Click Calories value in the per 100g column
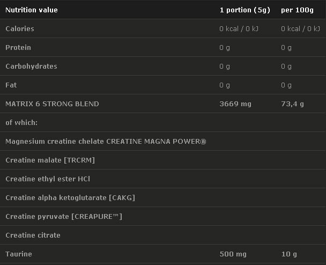The image size is (326, 265). (x=300, y=28)
